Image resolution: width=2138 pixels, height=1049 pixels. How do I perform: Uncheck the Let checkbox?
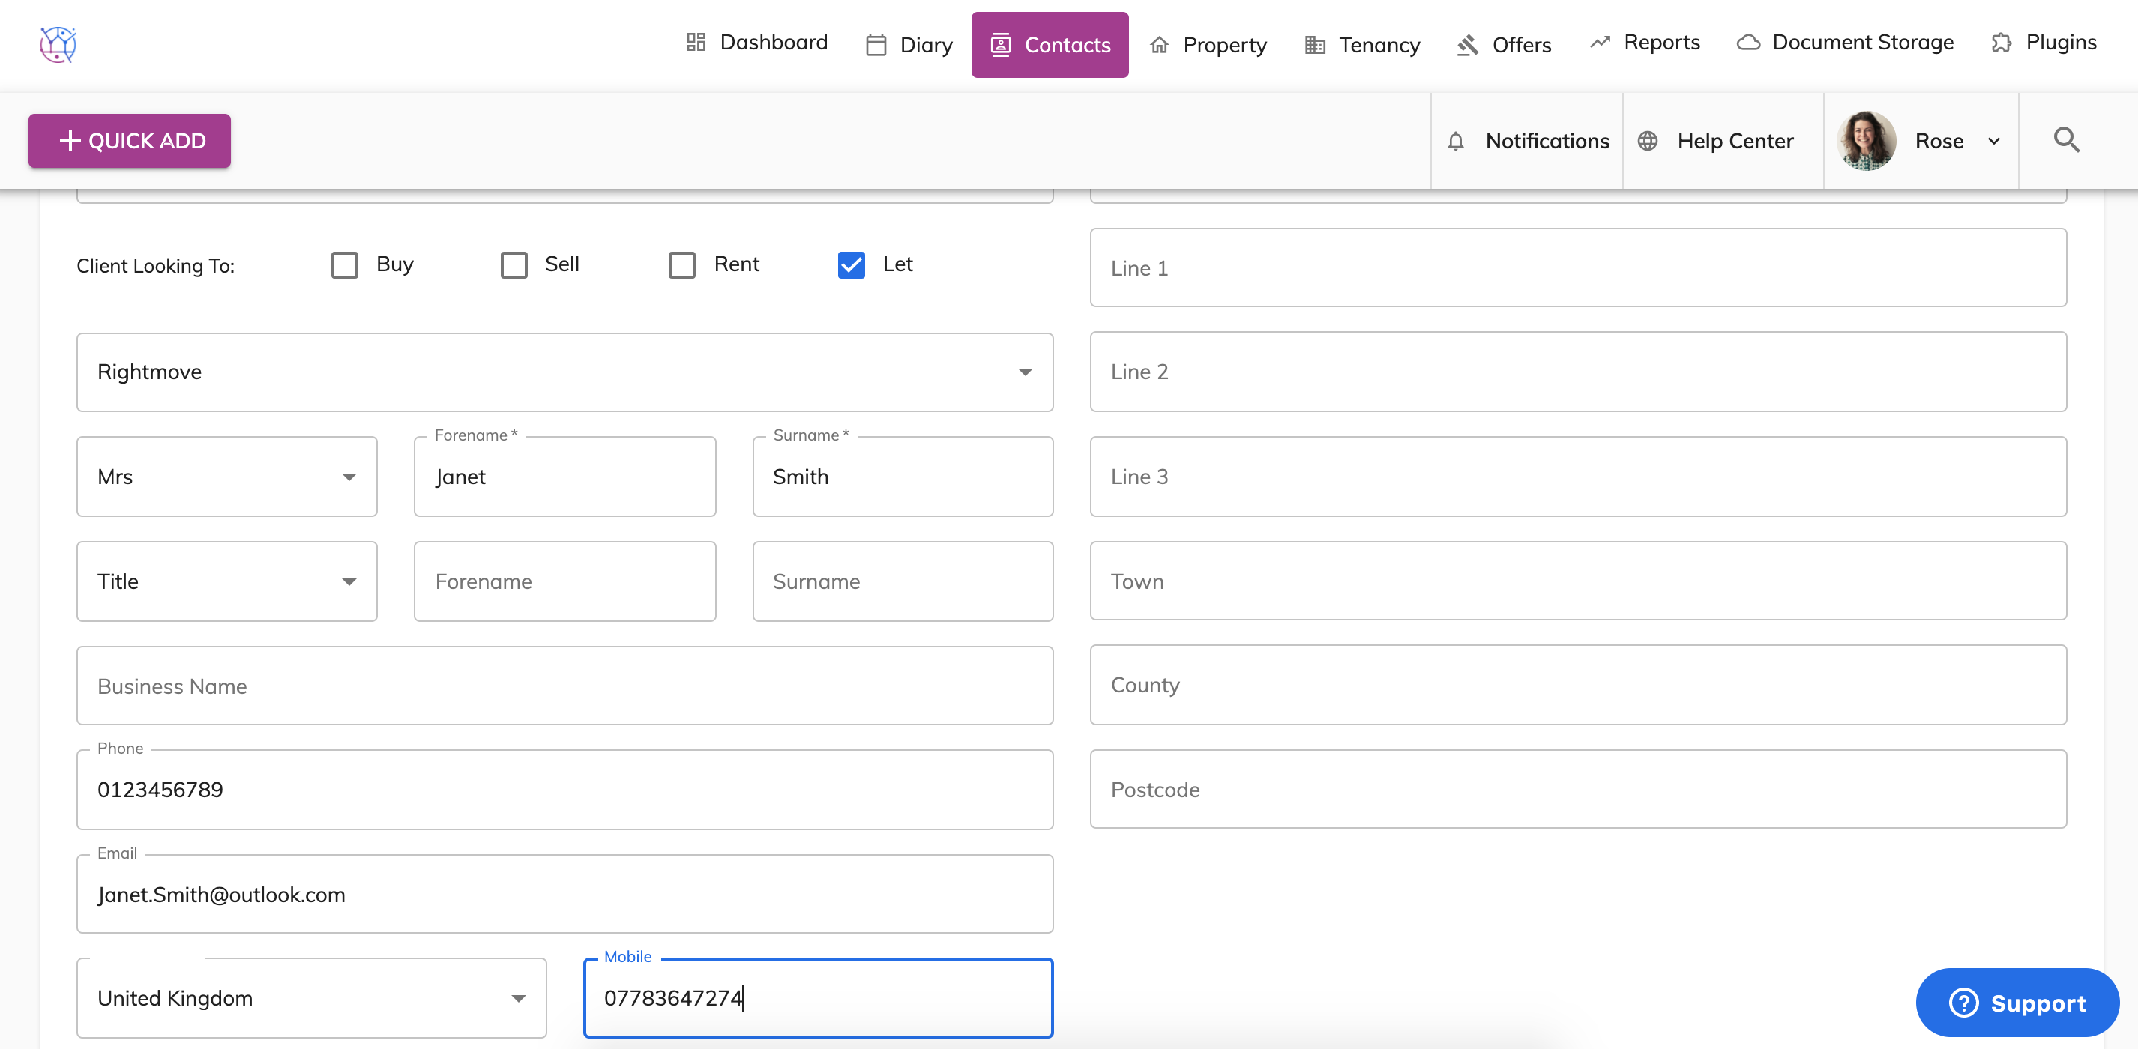(x=851, y=265)
